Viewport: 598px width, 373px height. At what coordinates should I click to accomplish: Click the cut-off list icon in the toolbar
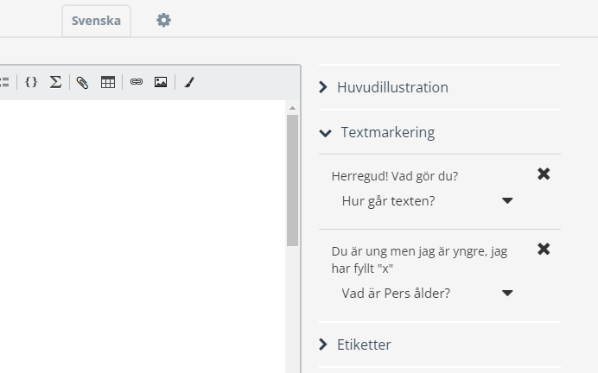click(x=4, y=82)
